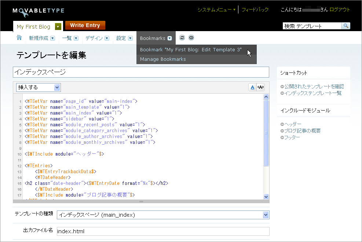Open the My First Blog selector arrow
Viewport: 362px width, 242px height.
tap(58, 27)
